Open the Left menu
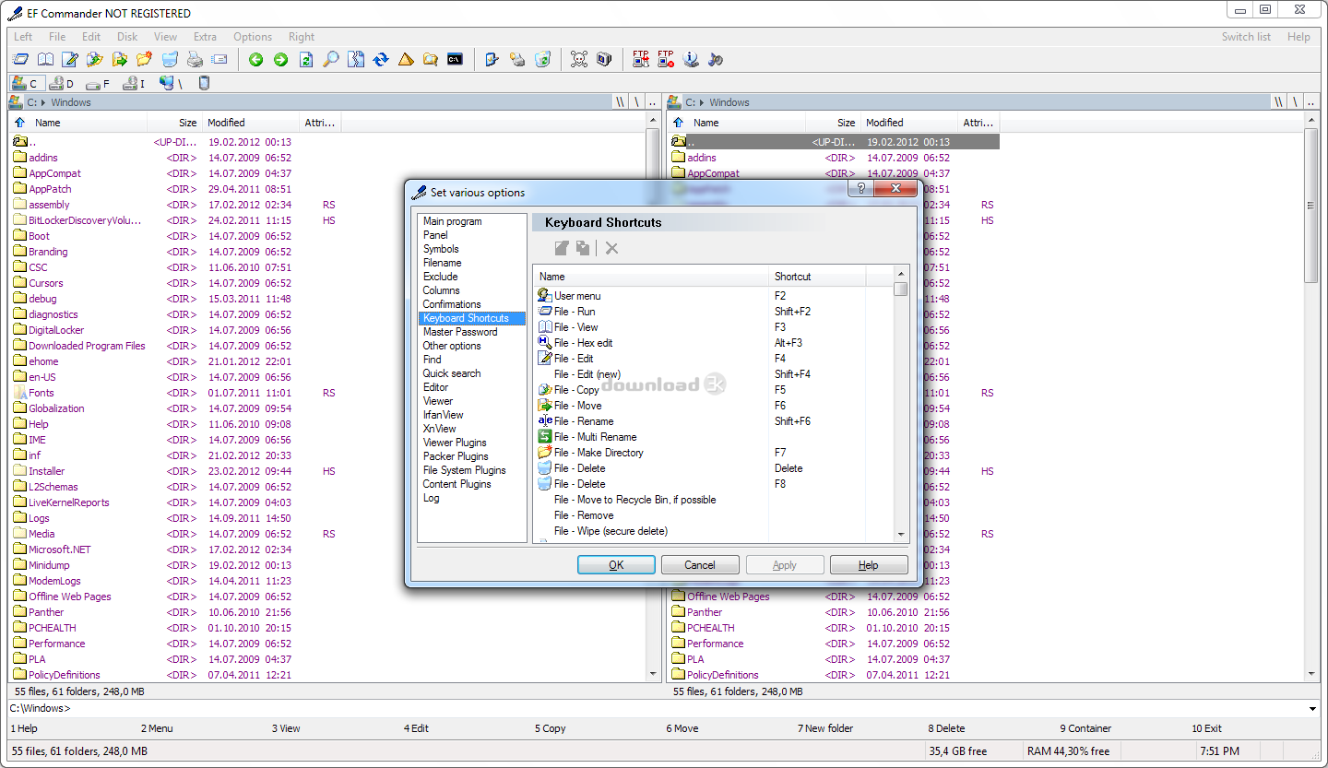 pos(23,37)
